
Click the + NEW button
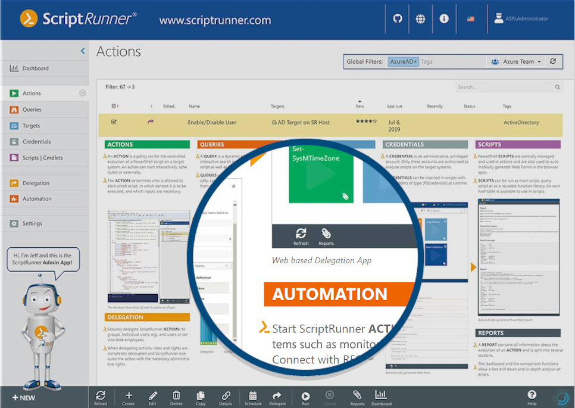click(24, 397)
